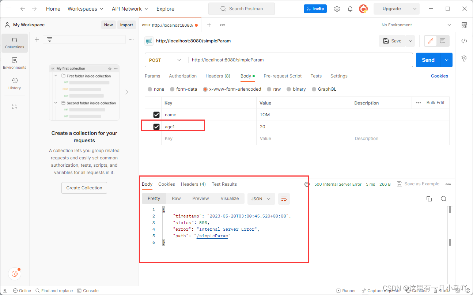Uncheck the name parameter checkbox
Viewport: 473px width, 295px height.
[x=156, y=115]
